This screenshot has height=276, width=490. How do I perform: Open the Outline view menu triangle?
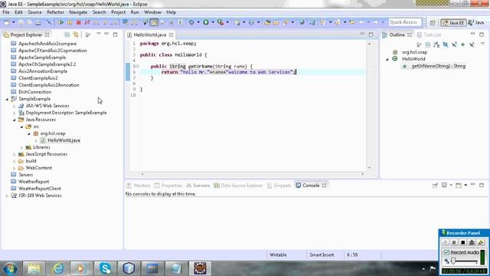coord(482,44)
